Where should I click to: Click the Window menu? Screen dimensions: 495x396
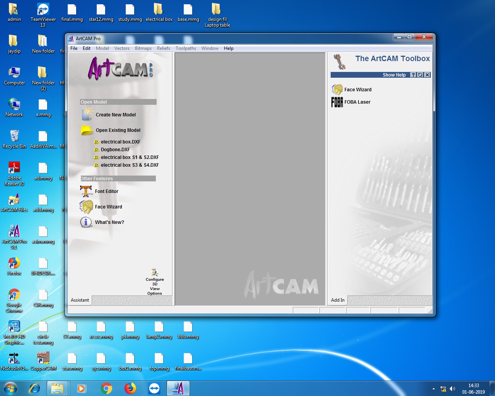click(210, 48)
